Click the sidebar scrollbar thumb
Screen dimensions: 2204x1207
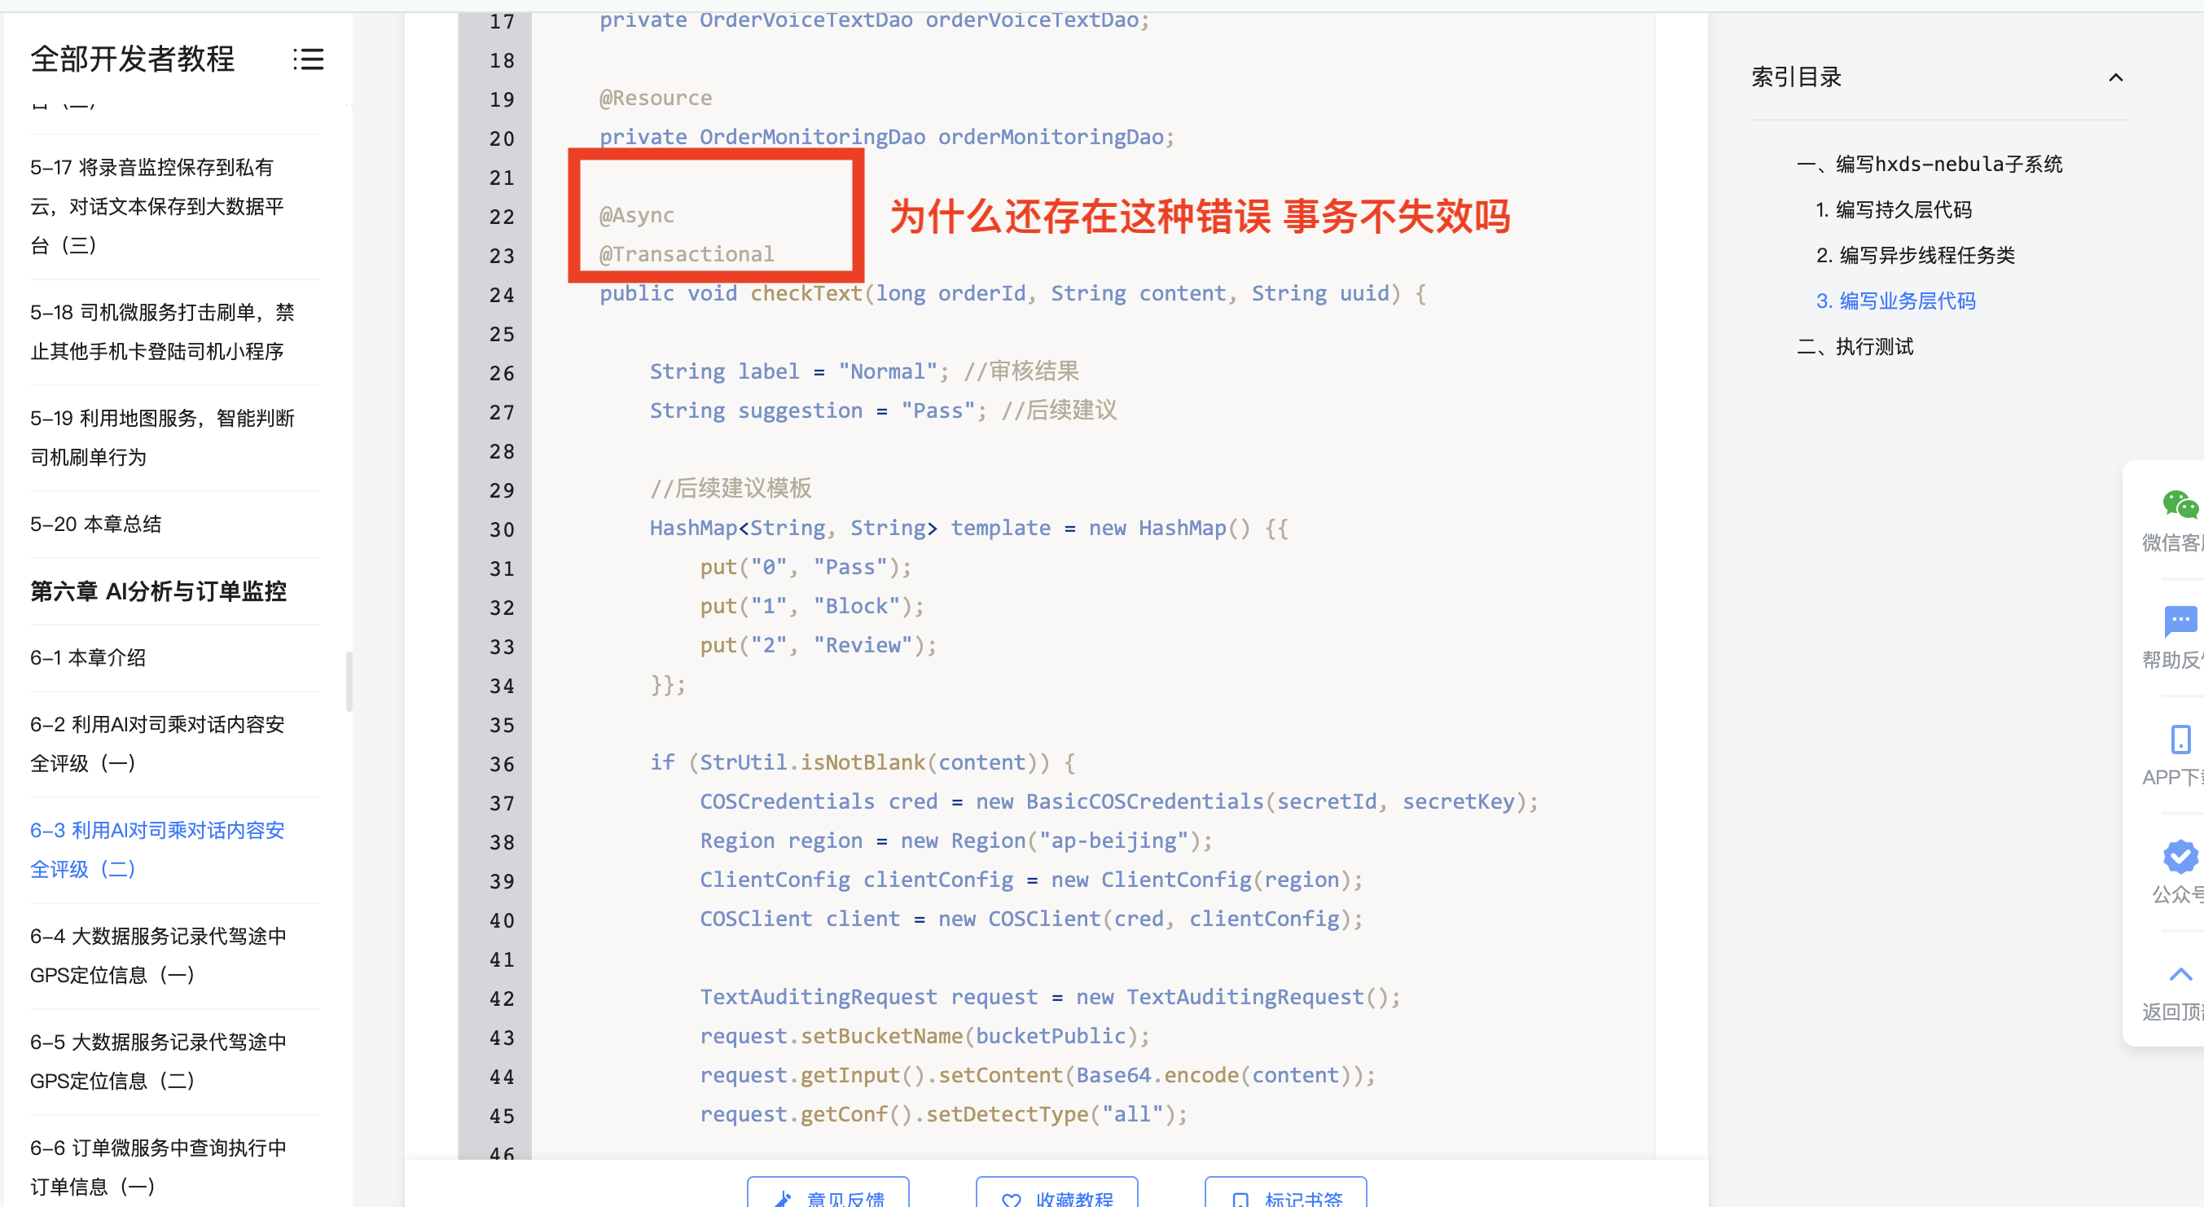pyautogui.click(x=349, y=681)
